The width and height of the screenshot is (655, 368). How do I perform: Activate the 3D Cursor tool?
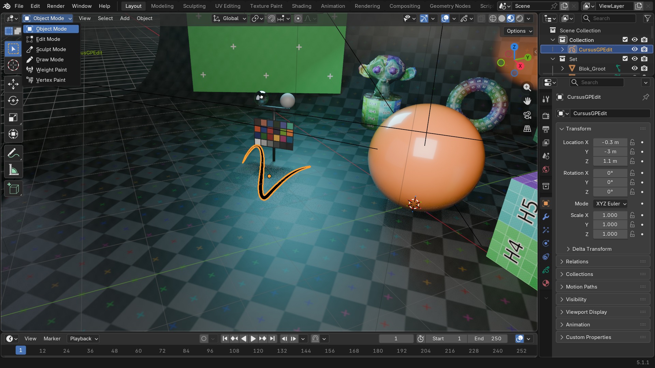pos(13,65)
